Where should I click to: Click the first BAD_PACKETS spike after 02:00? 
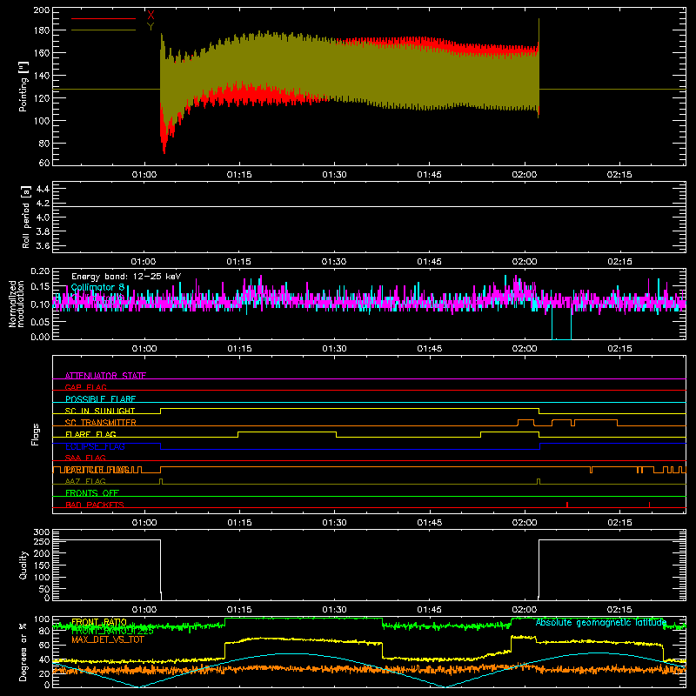(567, 505)
